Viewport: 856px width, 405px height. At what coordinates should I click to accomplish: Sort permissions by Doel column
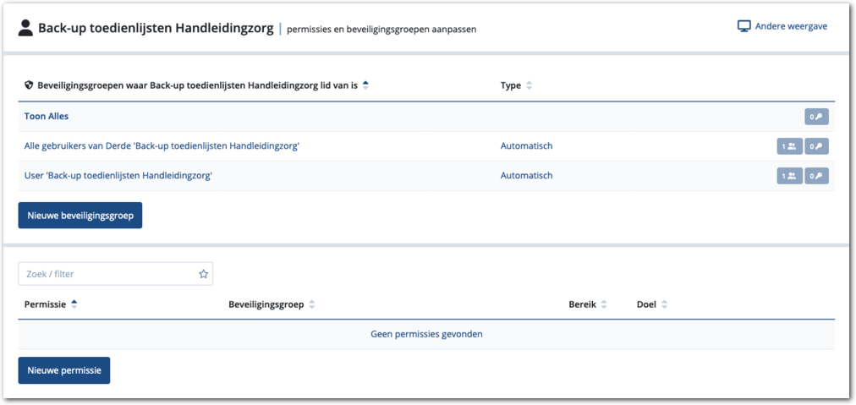(x=664, y=304)
